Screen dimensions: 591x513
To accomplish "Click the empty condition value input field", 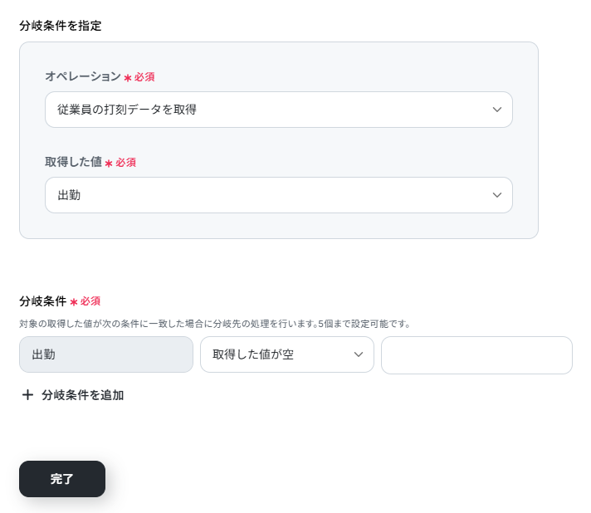I will point(476,355).
